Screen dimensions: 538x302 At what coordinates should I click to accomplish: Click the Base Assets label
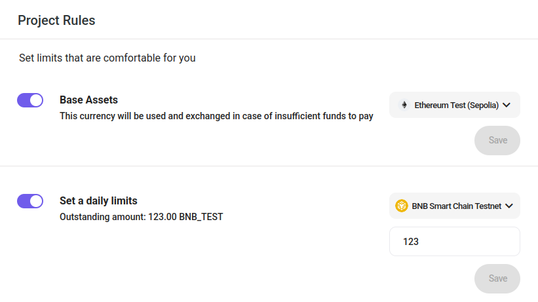[x=88, y=100]
